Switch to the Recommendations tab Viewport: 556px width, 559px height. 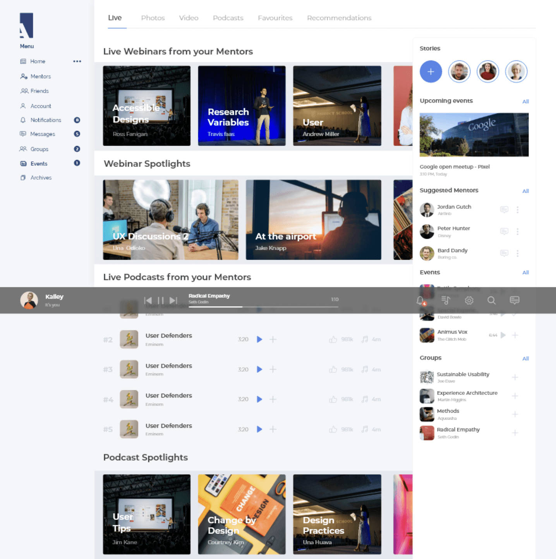point(339,18)
